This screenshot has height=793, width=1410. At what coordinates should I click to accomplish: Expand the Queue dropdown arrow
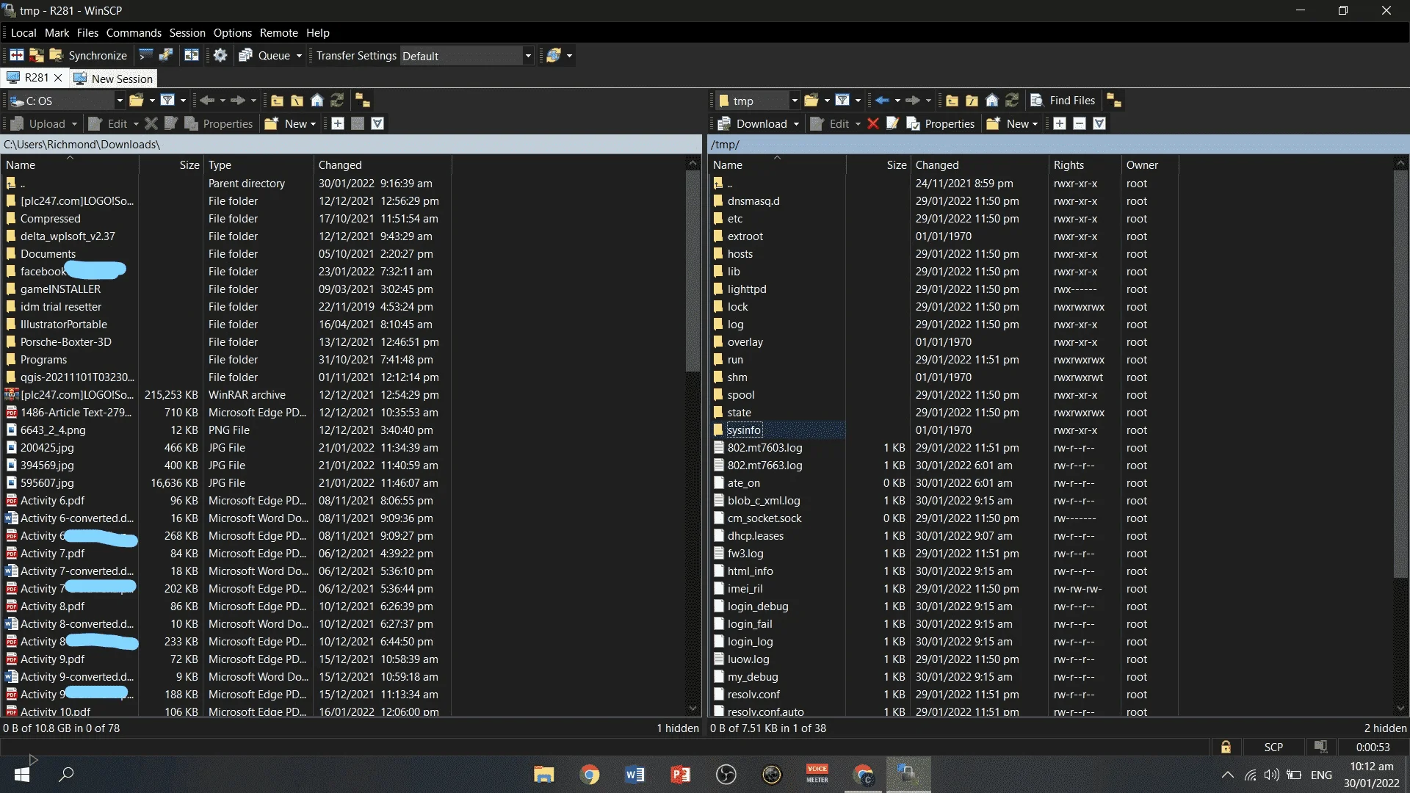pyautogui.click(x=299, y=56)
